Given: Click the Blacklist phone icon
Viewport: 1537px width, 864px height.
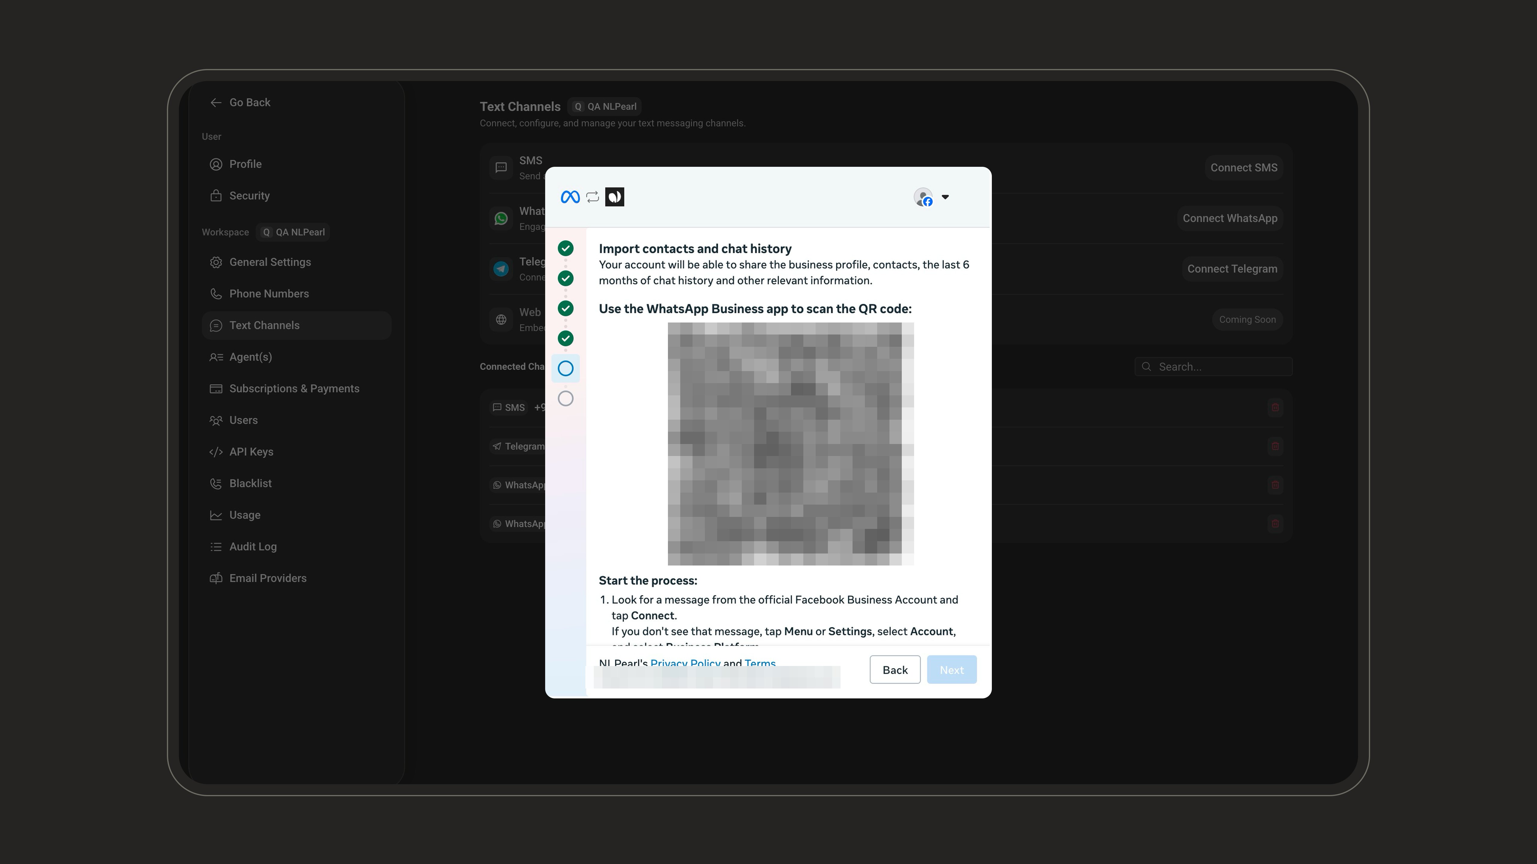Looking at the screenshot, I should (x=216, y=484).
